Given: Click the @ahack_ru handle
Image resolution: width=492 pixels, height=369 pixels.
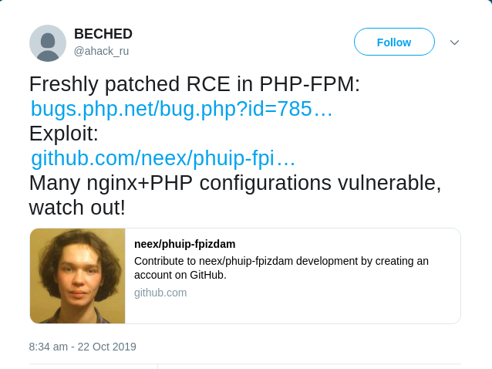Looking at the screenshot, I should (x=101, y=51).
